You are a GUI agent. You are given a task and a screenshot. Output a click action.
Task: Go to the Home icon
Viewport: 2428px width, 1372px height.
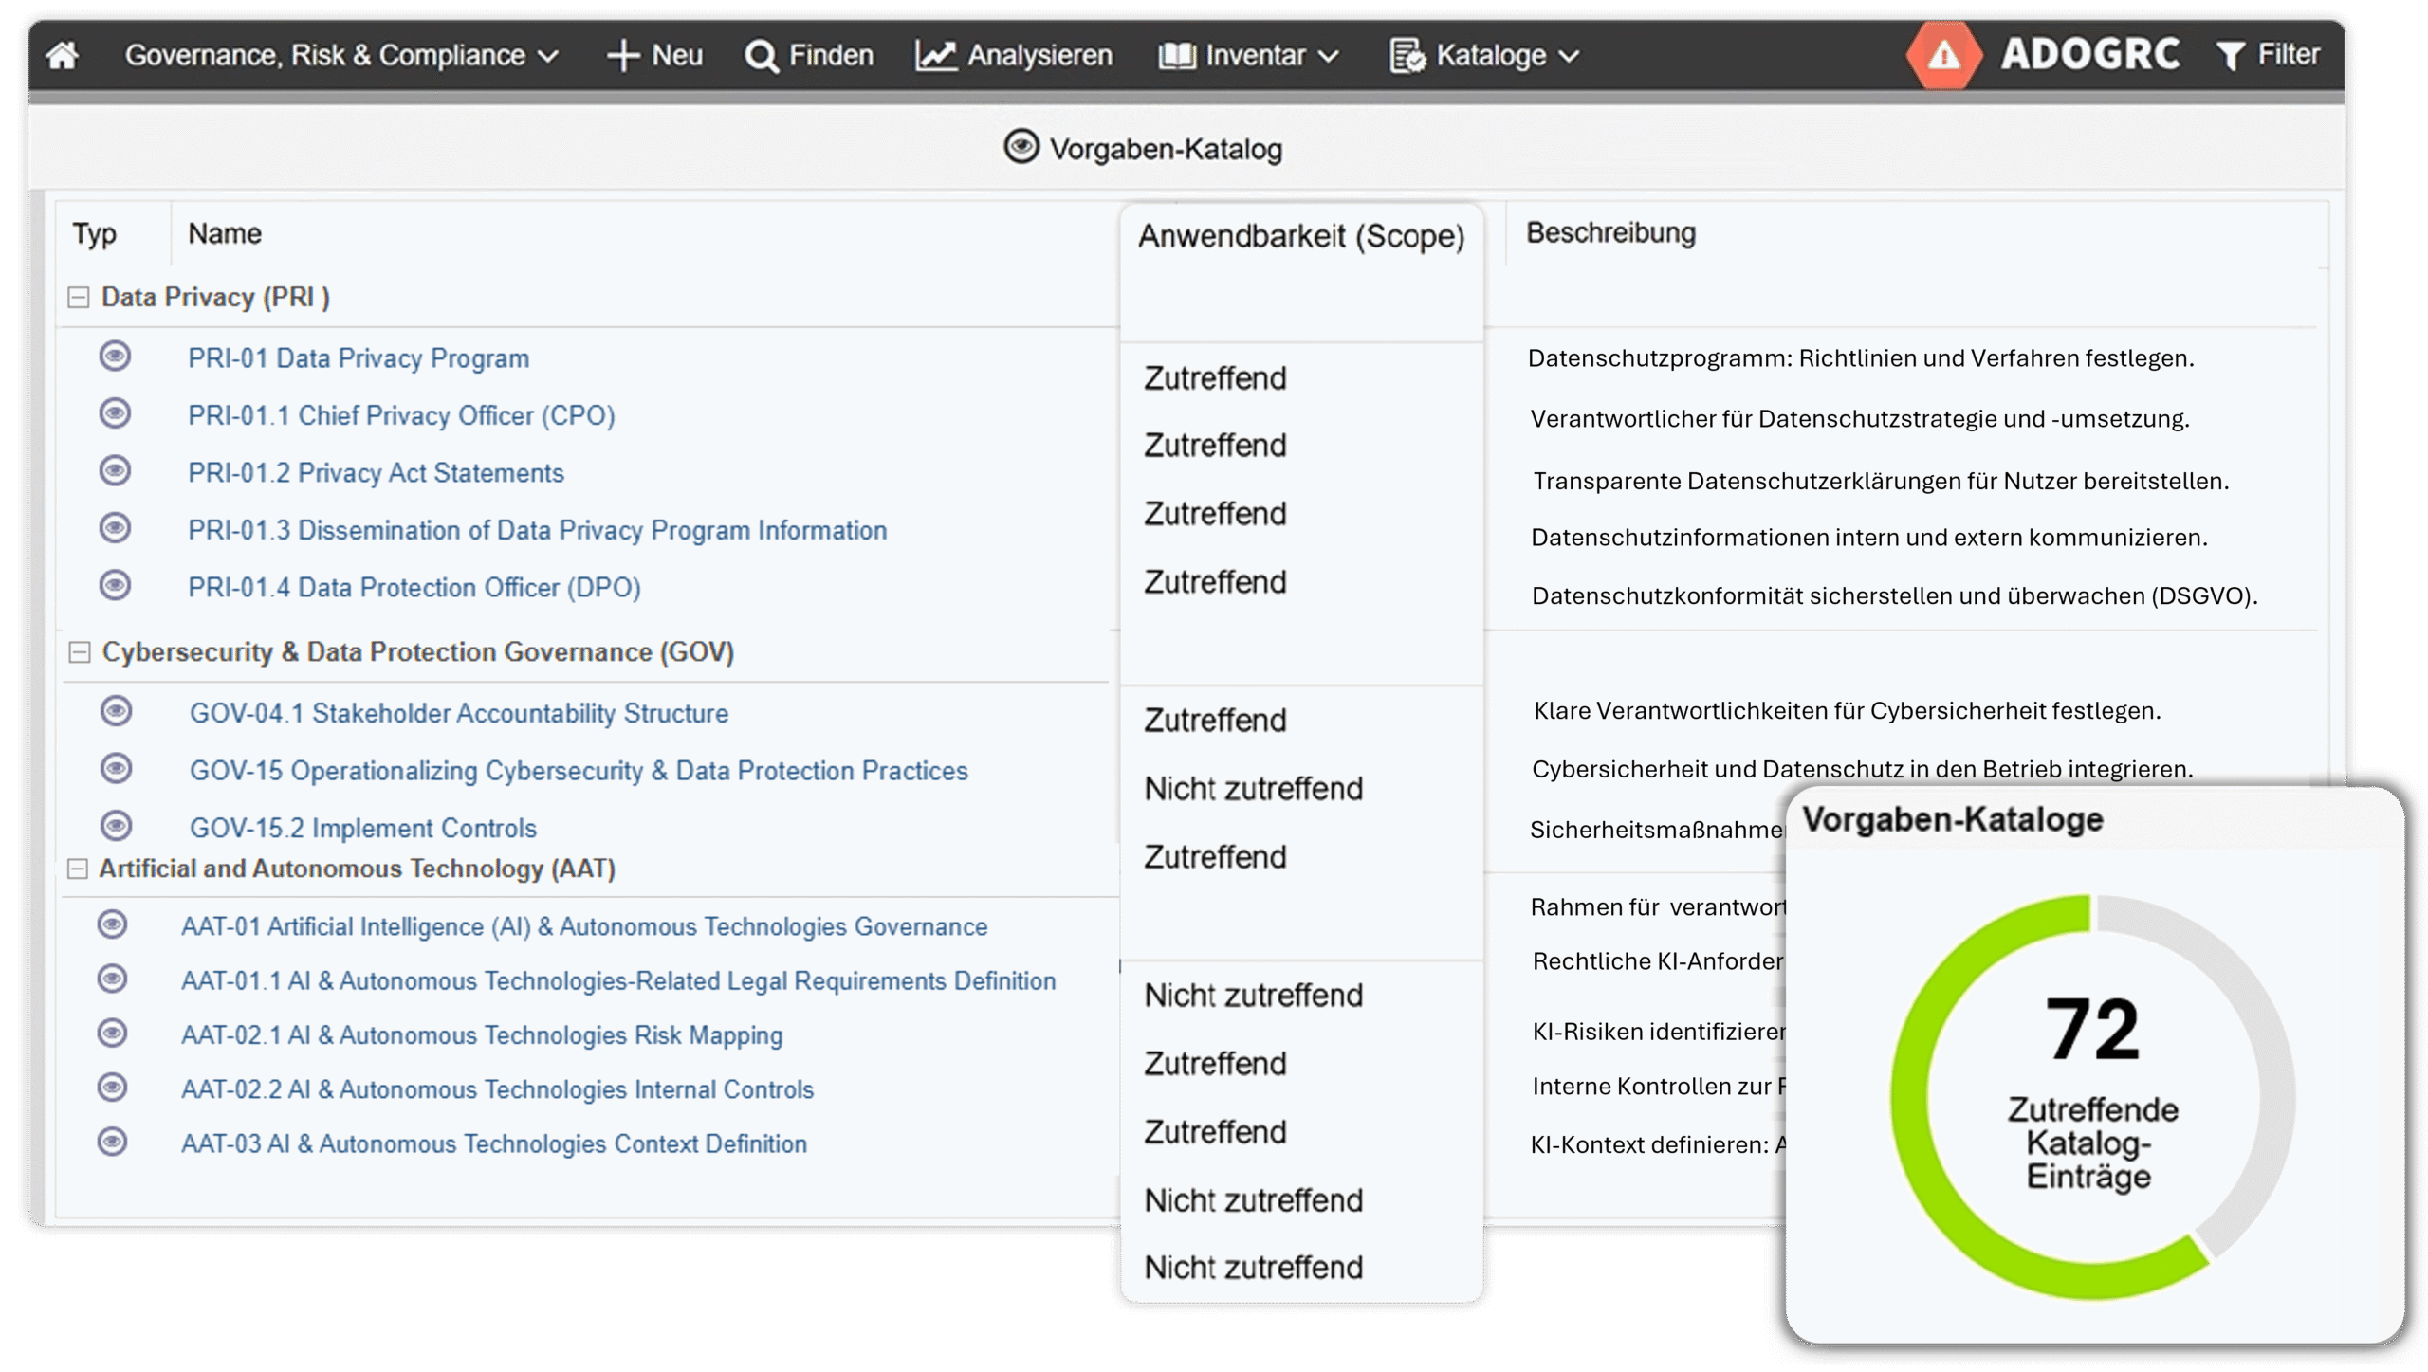point(63,55)
